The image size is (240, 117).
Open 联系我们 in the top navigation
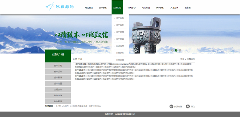[x=160, y=8]
